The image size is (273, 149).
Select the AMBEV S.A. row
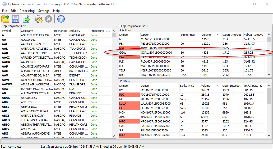56,129
